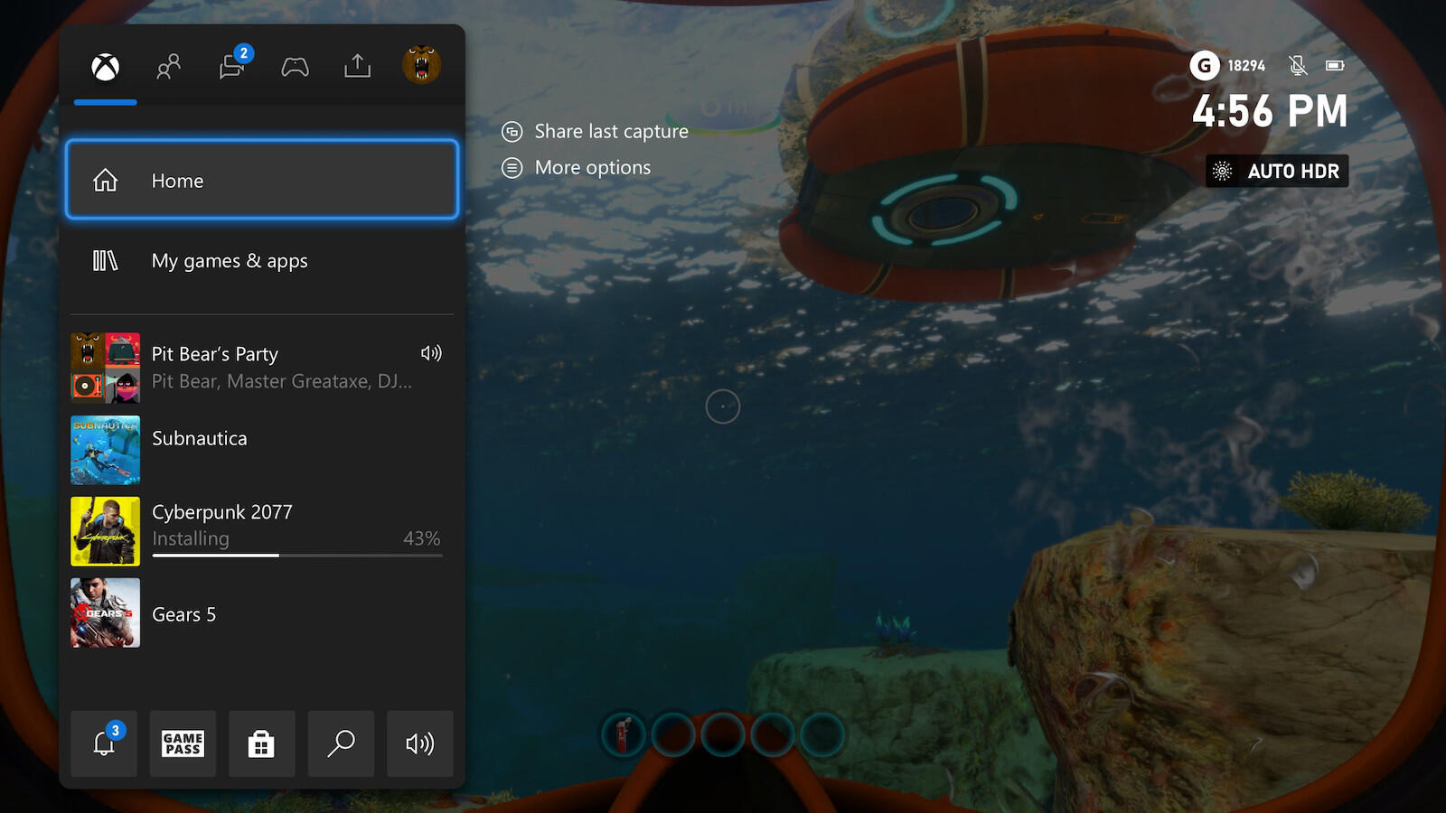This screenshot has height=813, width=1446.
Task: Click the party audio speaker icon
Action: point(431,353)
